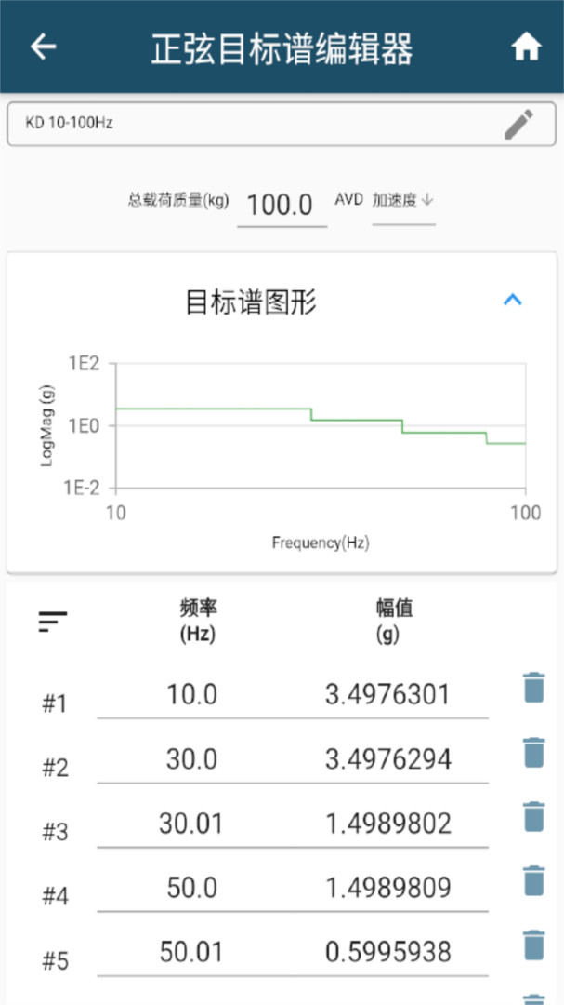Viewport: 564px width, 1005px height.
Task: Edit the KD 10-100Hz profile name
Action: click(518, 125)
